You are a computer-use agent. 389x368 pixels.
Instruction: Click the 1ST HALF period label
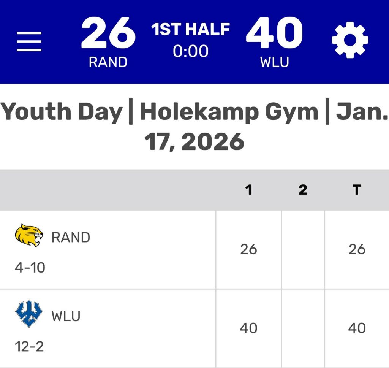click(x=191, y=30)
